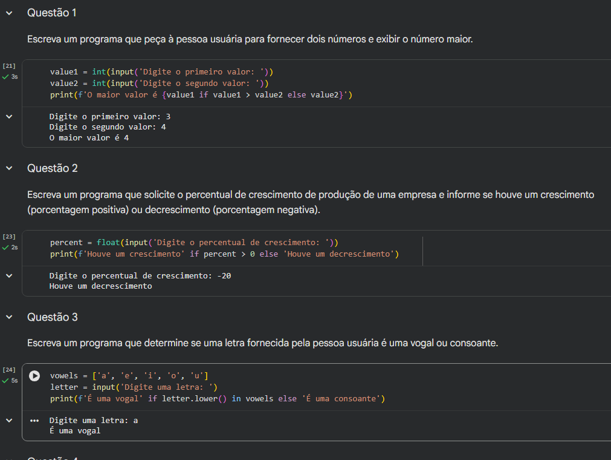Image resolution: width=611 pixels, height=460 pixels.
Task: Click the green success checkmark of cell 23
Action: [5, 248]
